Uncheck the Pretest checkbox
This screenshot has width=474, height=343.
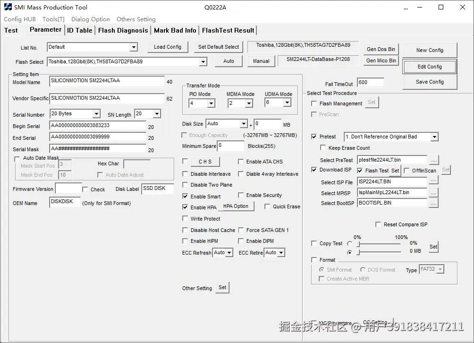tap(314, 137)
